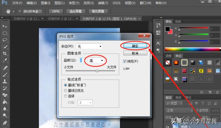Click the quality value input field
Viewport: 221px width, 128px height.
click(82, 60)
